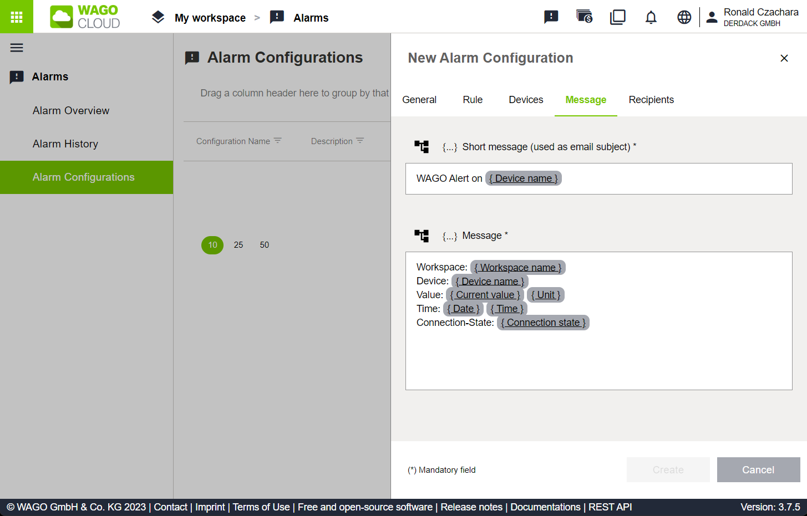Click the Alarms heading in sidebar
The image size is (807, 516).
click(50, 77)
